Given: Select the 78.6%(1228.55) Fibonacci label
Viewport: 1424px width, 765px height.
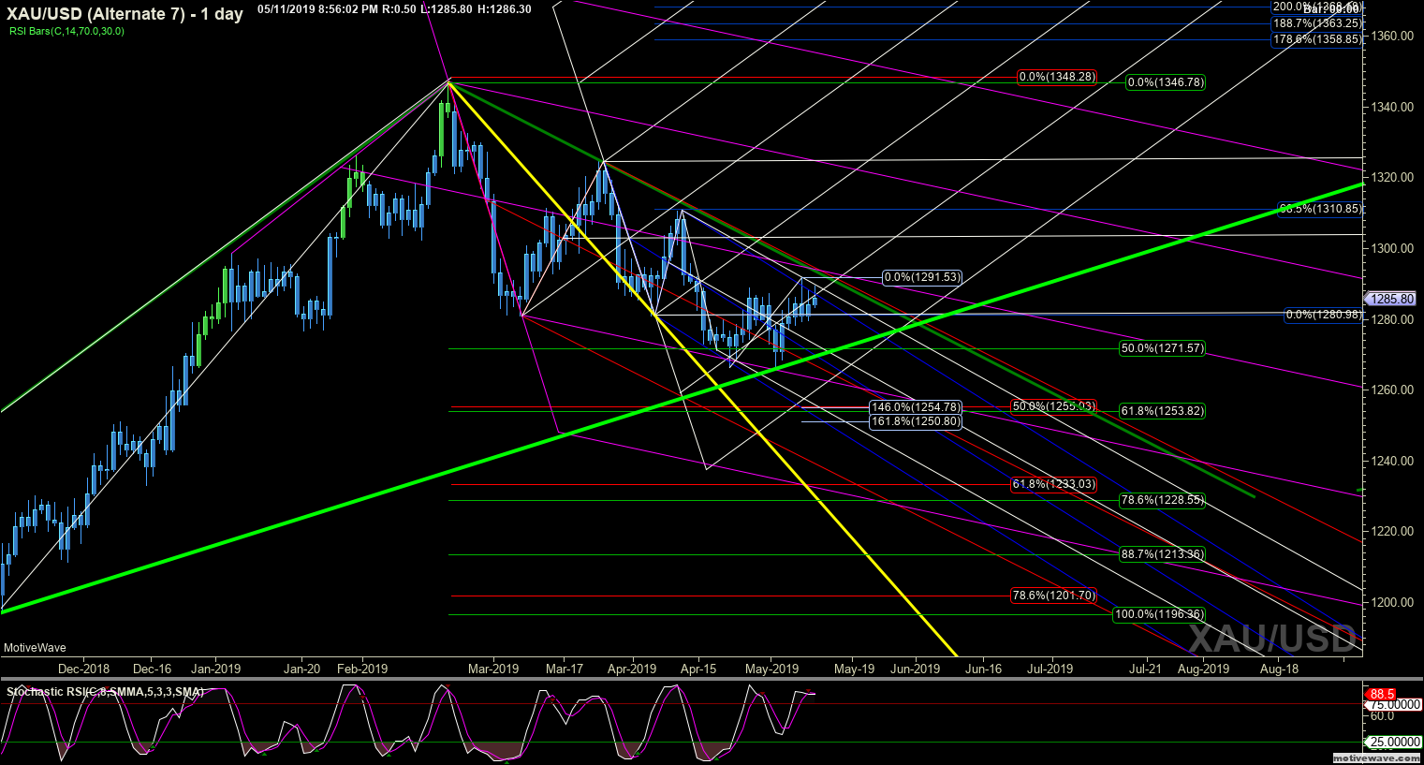Looking at the screenshot, I should click(x=1162, y=500).
